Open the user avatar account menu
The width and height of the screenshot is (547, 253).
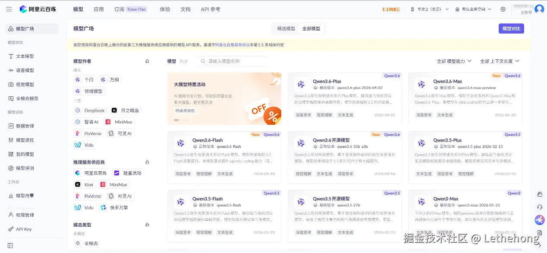coord(539,9)
